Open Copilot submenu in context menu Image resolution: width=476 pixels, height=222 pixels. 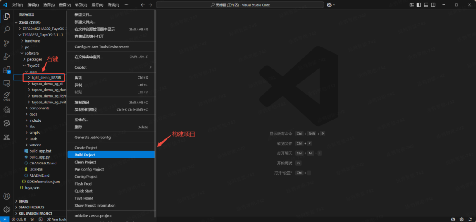[111, 67]
